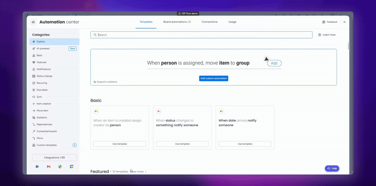Viewport: 376px width, 186px height.
Task: Open the Slack integration icon
Action: pyautogui.click(x=60, y=167)
